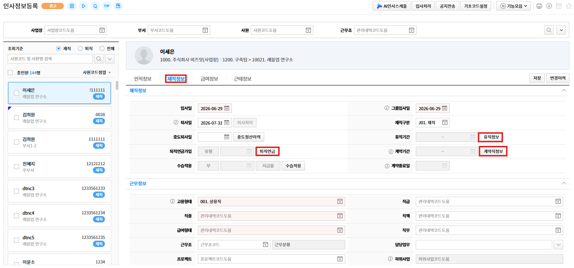574x268 pixels.
Task: Collapse the 근무정보 section
Action: 564,183
